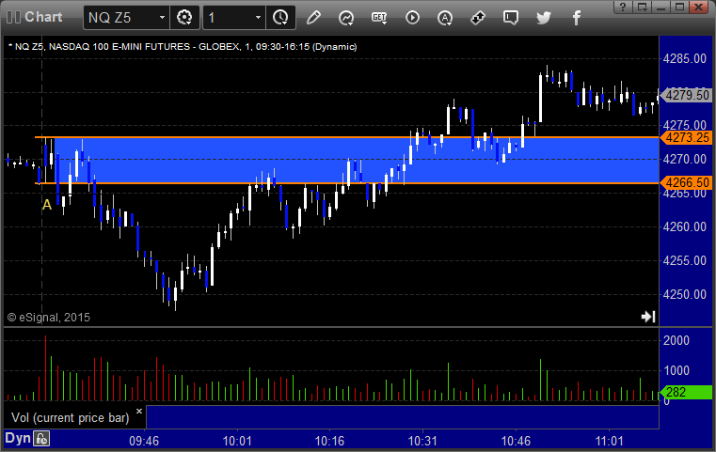
Task: Select the 4266.50 orange price marker
Action: click(687, 182)
